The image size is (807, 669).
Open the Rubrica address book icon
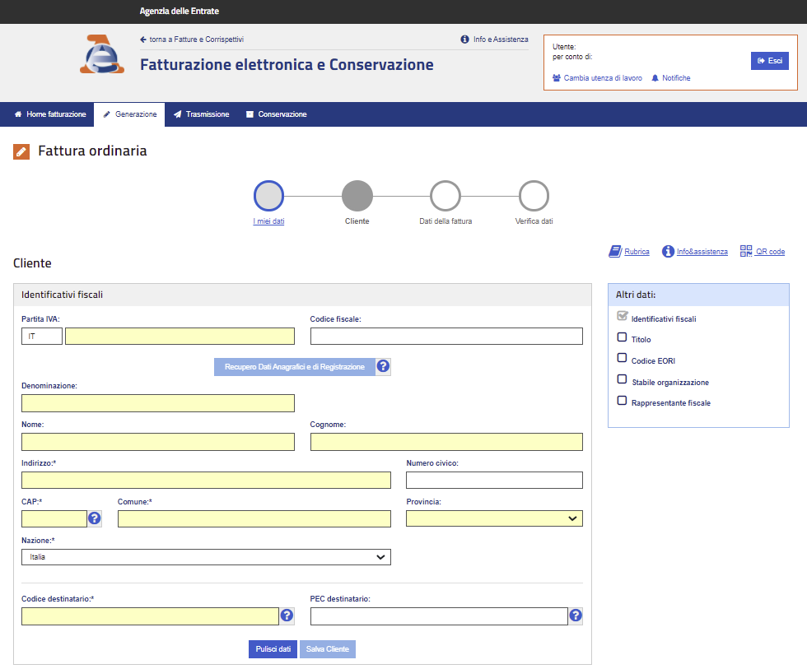[615, 252]
